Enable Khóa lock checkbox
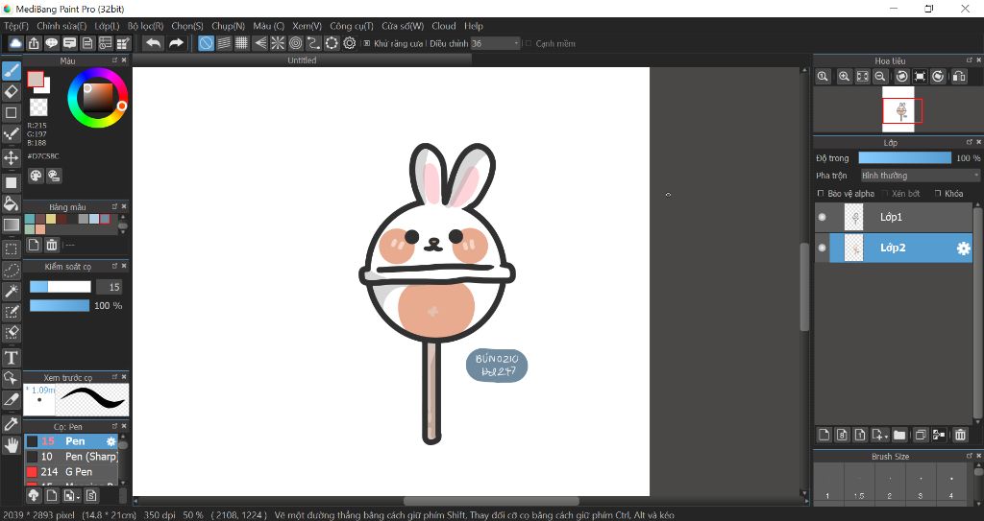This screenshot has height=521, width=984. [x=938, y=193]
